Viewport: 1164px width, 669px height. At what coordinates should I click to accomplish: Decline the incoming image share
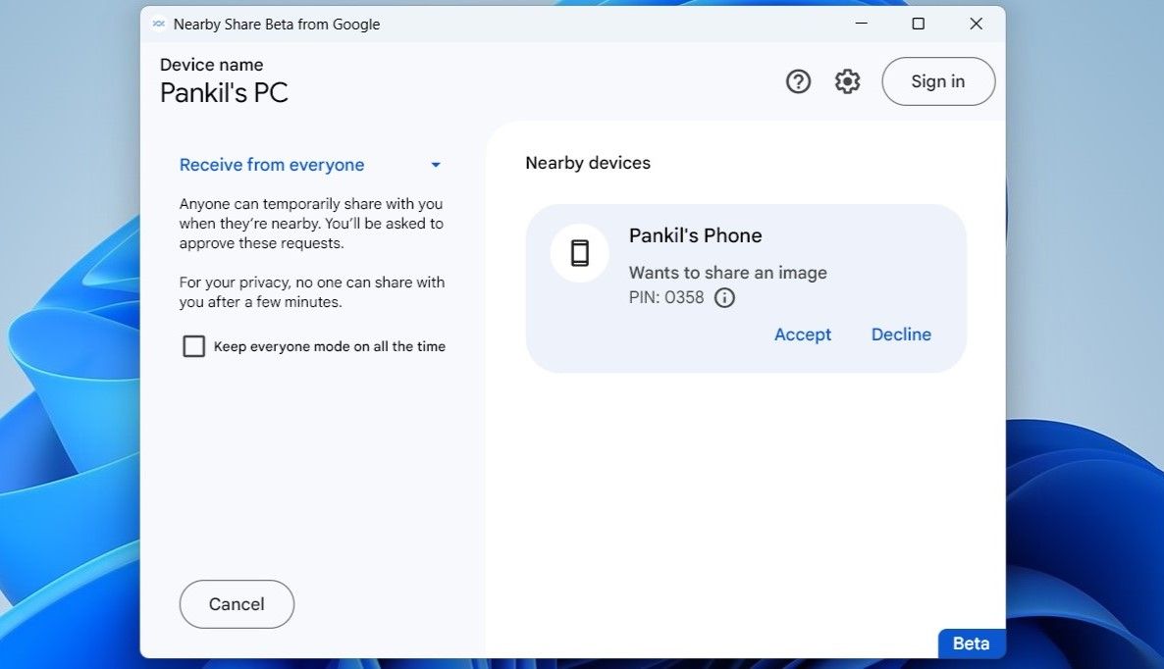pos(900,334)
